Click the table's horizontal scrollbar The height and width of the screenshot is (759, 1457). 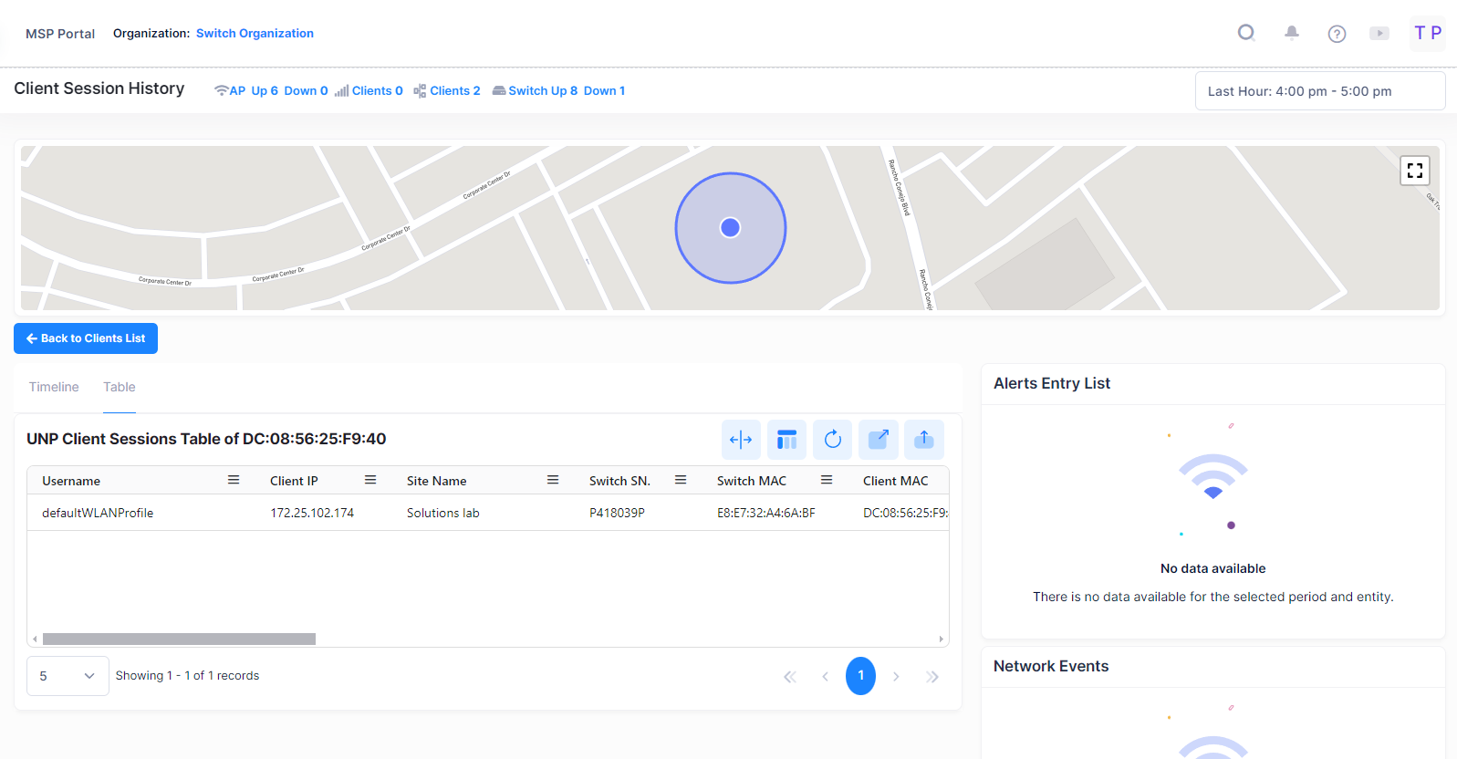[179, 639]
